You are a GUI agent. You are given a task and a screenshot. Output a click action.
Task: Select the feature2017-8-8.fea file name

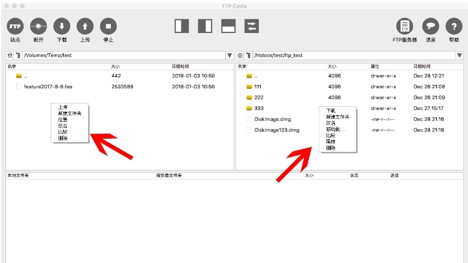click(48, 86)
